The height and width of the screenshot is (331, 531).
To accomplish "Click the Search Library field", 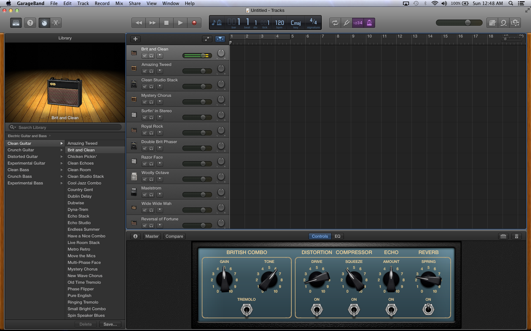I will (x=65, y=127).
